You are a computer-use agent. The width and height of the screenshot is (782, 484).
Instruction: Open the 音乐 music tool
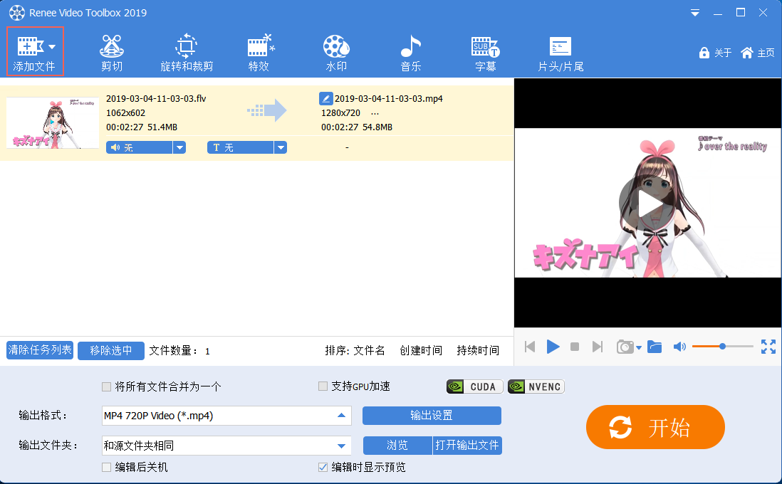[410, 53]
